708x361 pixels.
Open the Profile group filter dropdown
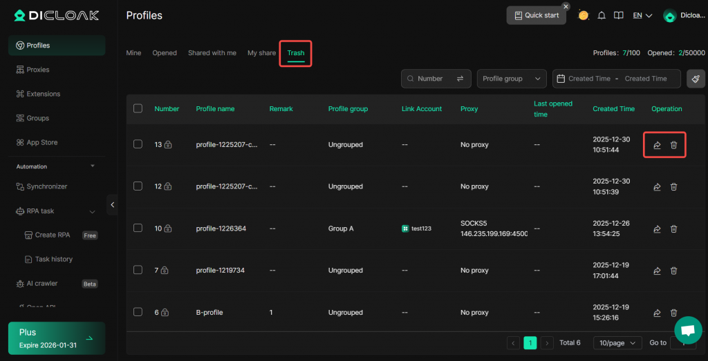(x=512, y=79)
